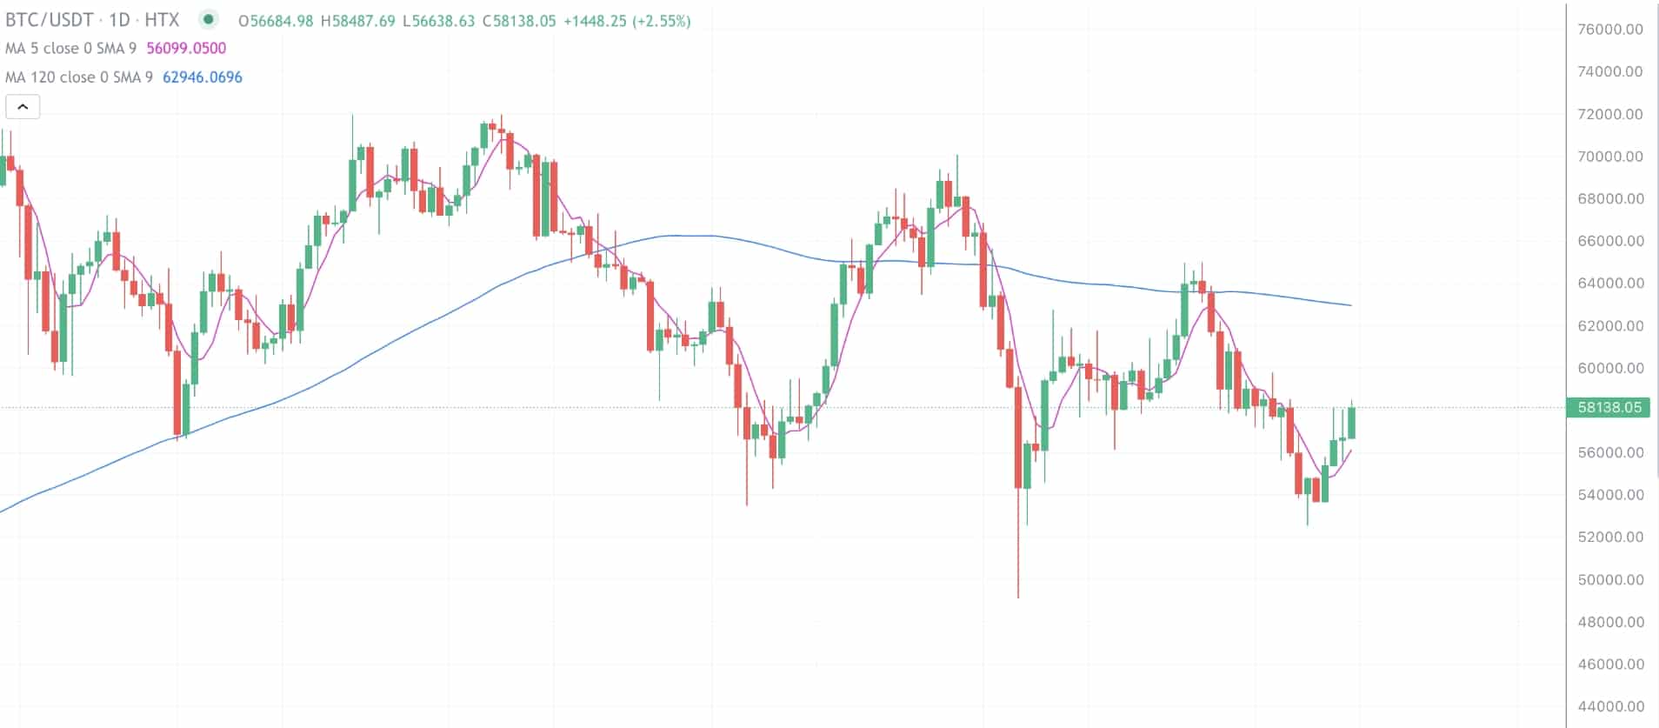Click the 50000.00 price axis label

pos(1610,579)
